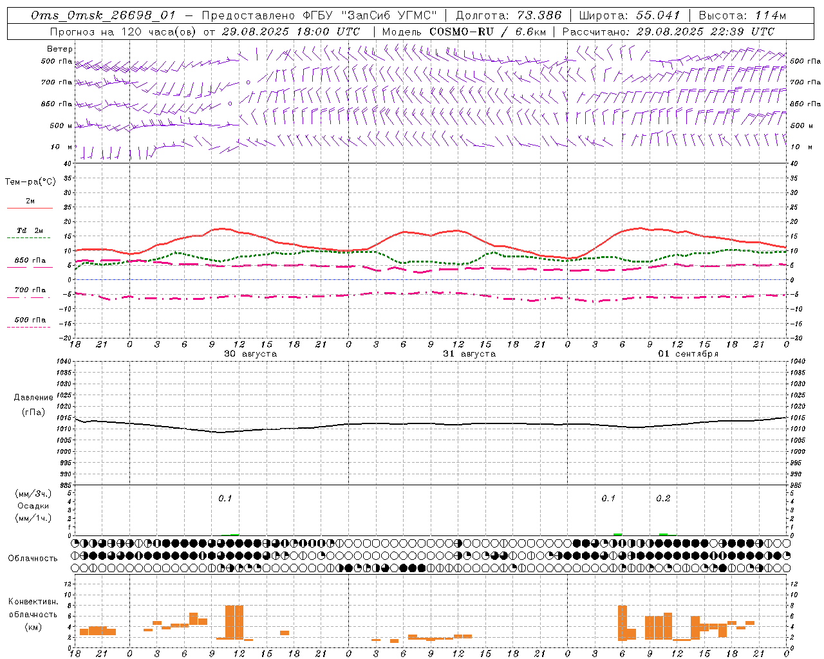This screenshot has width=824, height=659.
Task: Click the 850 гПа temperature legend entry
Action: 30,261
